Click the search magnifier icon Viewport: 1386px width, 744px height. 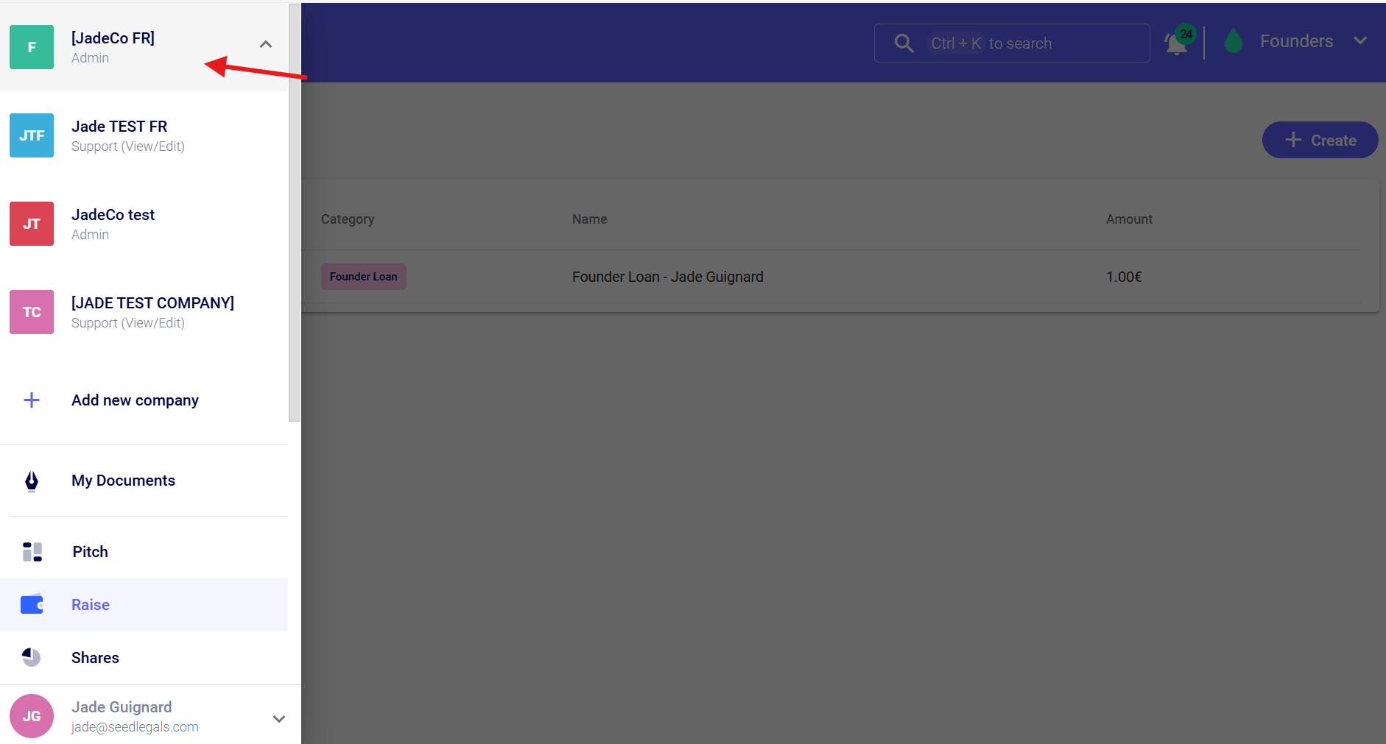point(904,43)
